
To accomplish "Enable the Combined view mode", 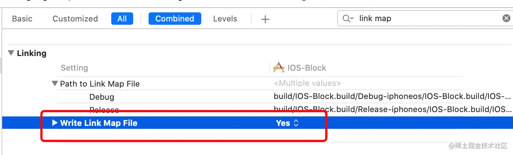I will [x=175, y=19].
